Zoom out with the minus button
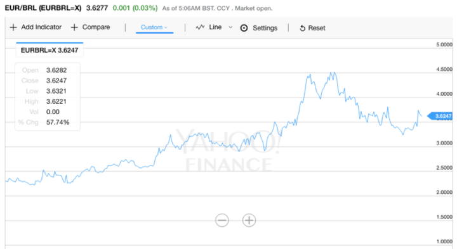The height and width of the screenshot is (249, 457). [x=222, y=220]
